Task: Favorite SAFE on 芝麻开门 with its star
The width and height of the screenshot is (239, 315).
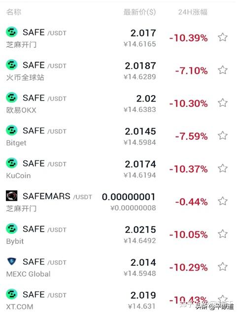Action: coord(223,37)
